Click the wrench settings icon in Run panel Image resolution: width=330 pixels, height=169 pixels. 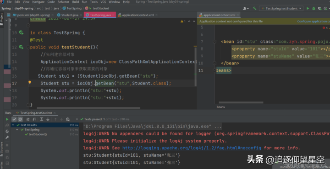pos(7,137)
